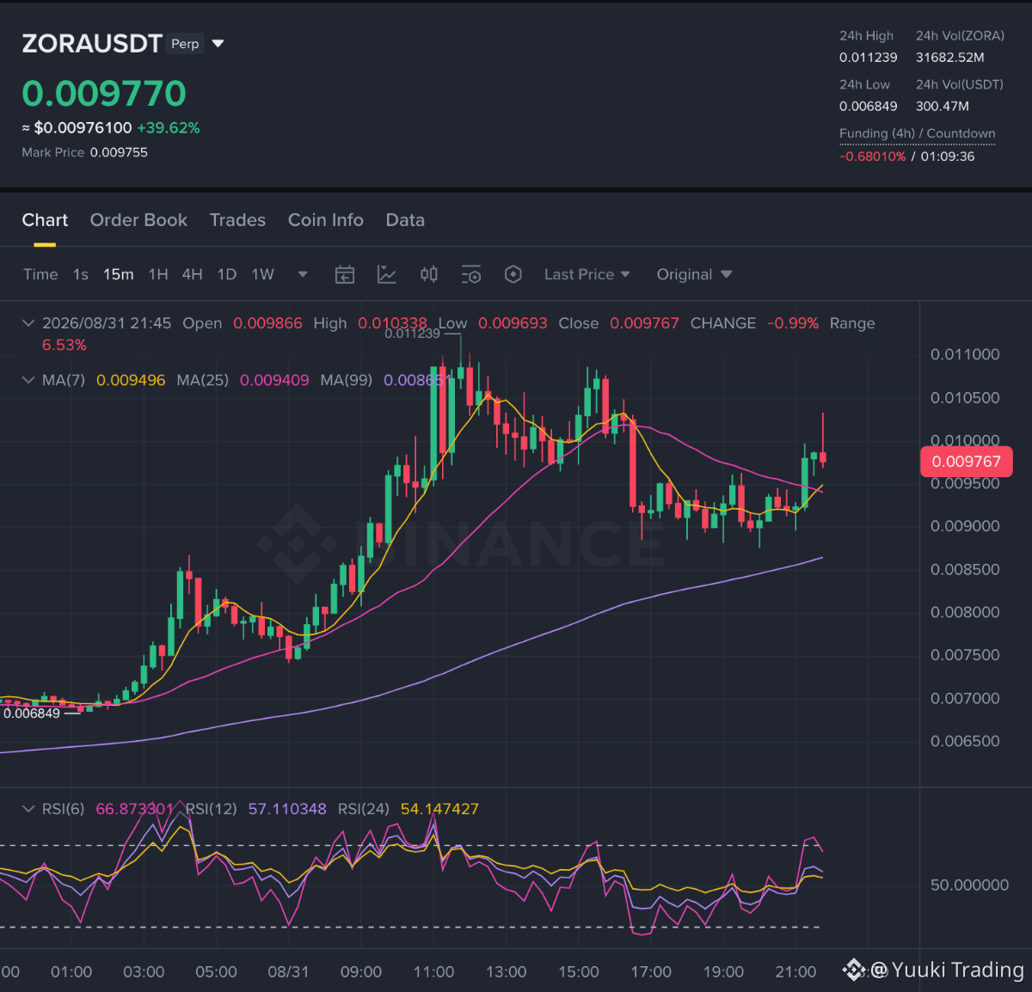Switch to the Order Book tab
This screenshot has width=1032, height=992.
[x=138, y=220]
